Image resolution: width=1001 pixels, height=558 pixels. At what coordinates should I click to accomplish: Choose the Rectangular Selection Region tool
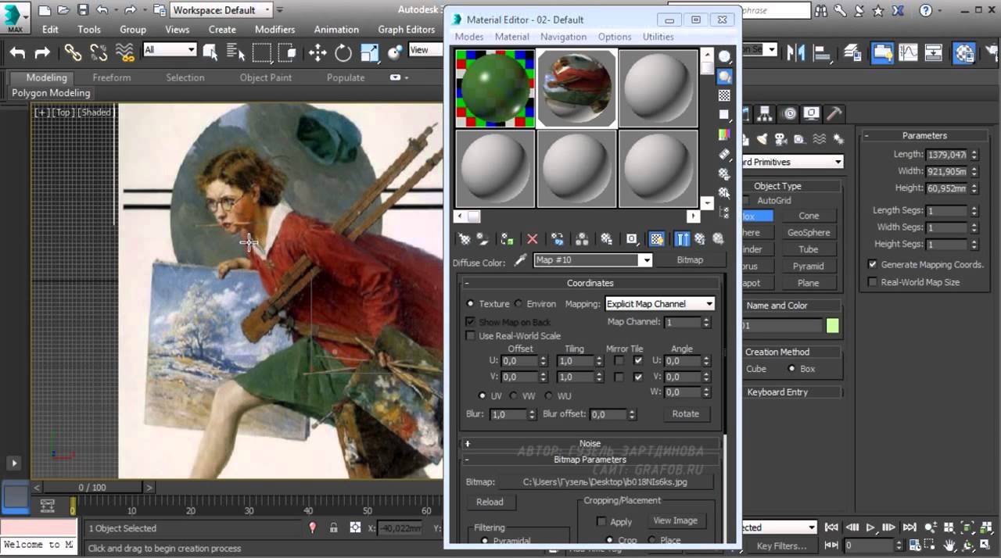pyautogui.click(x=262, y=52)
